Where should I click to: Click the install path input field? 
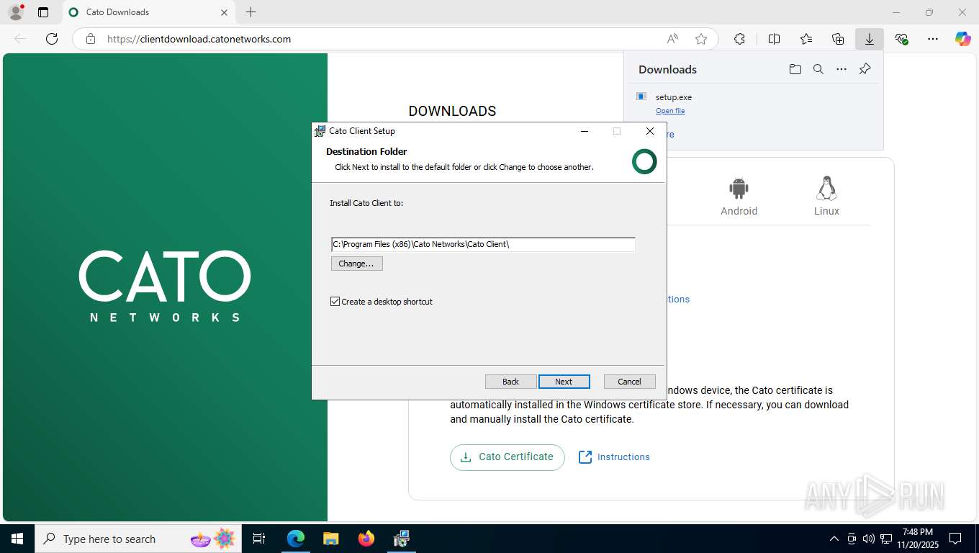(483, 244)
